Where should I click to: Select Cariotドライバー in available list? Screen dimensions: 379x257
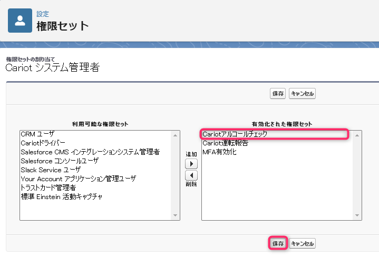coord(95,143)
